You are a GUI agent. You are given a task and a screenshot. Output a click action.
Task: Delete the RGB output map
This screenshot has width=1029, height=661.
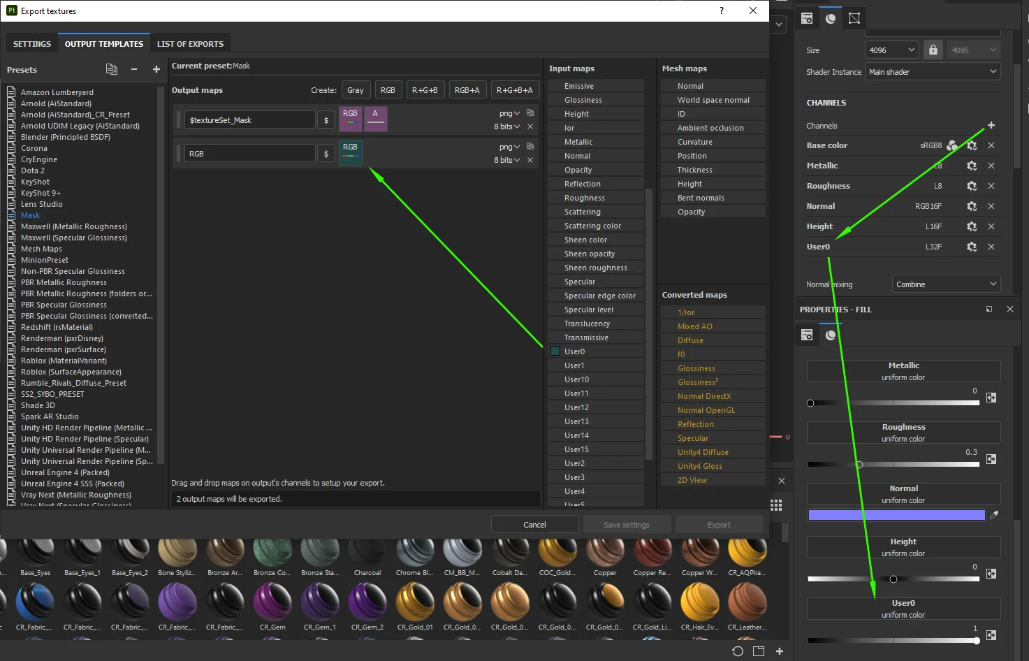coord(530,160)
